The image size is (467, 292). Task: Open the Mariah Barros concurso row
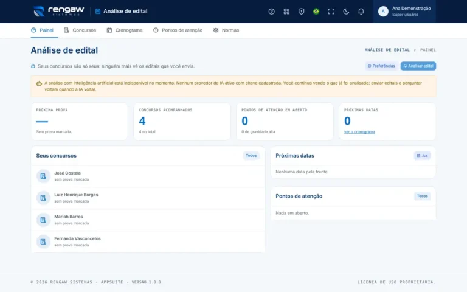148,220
